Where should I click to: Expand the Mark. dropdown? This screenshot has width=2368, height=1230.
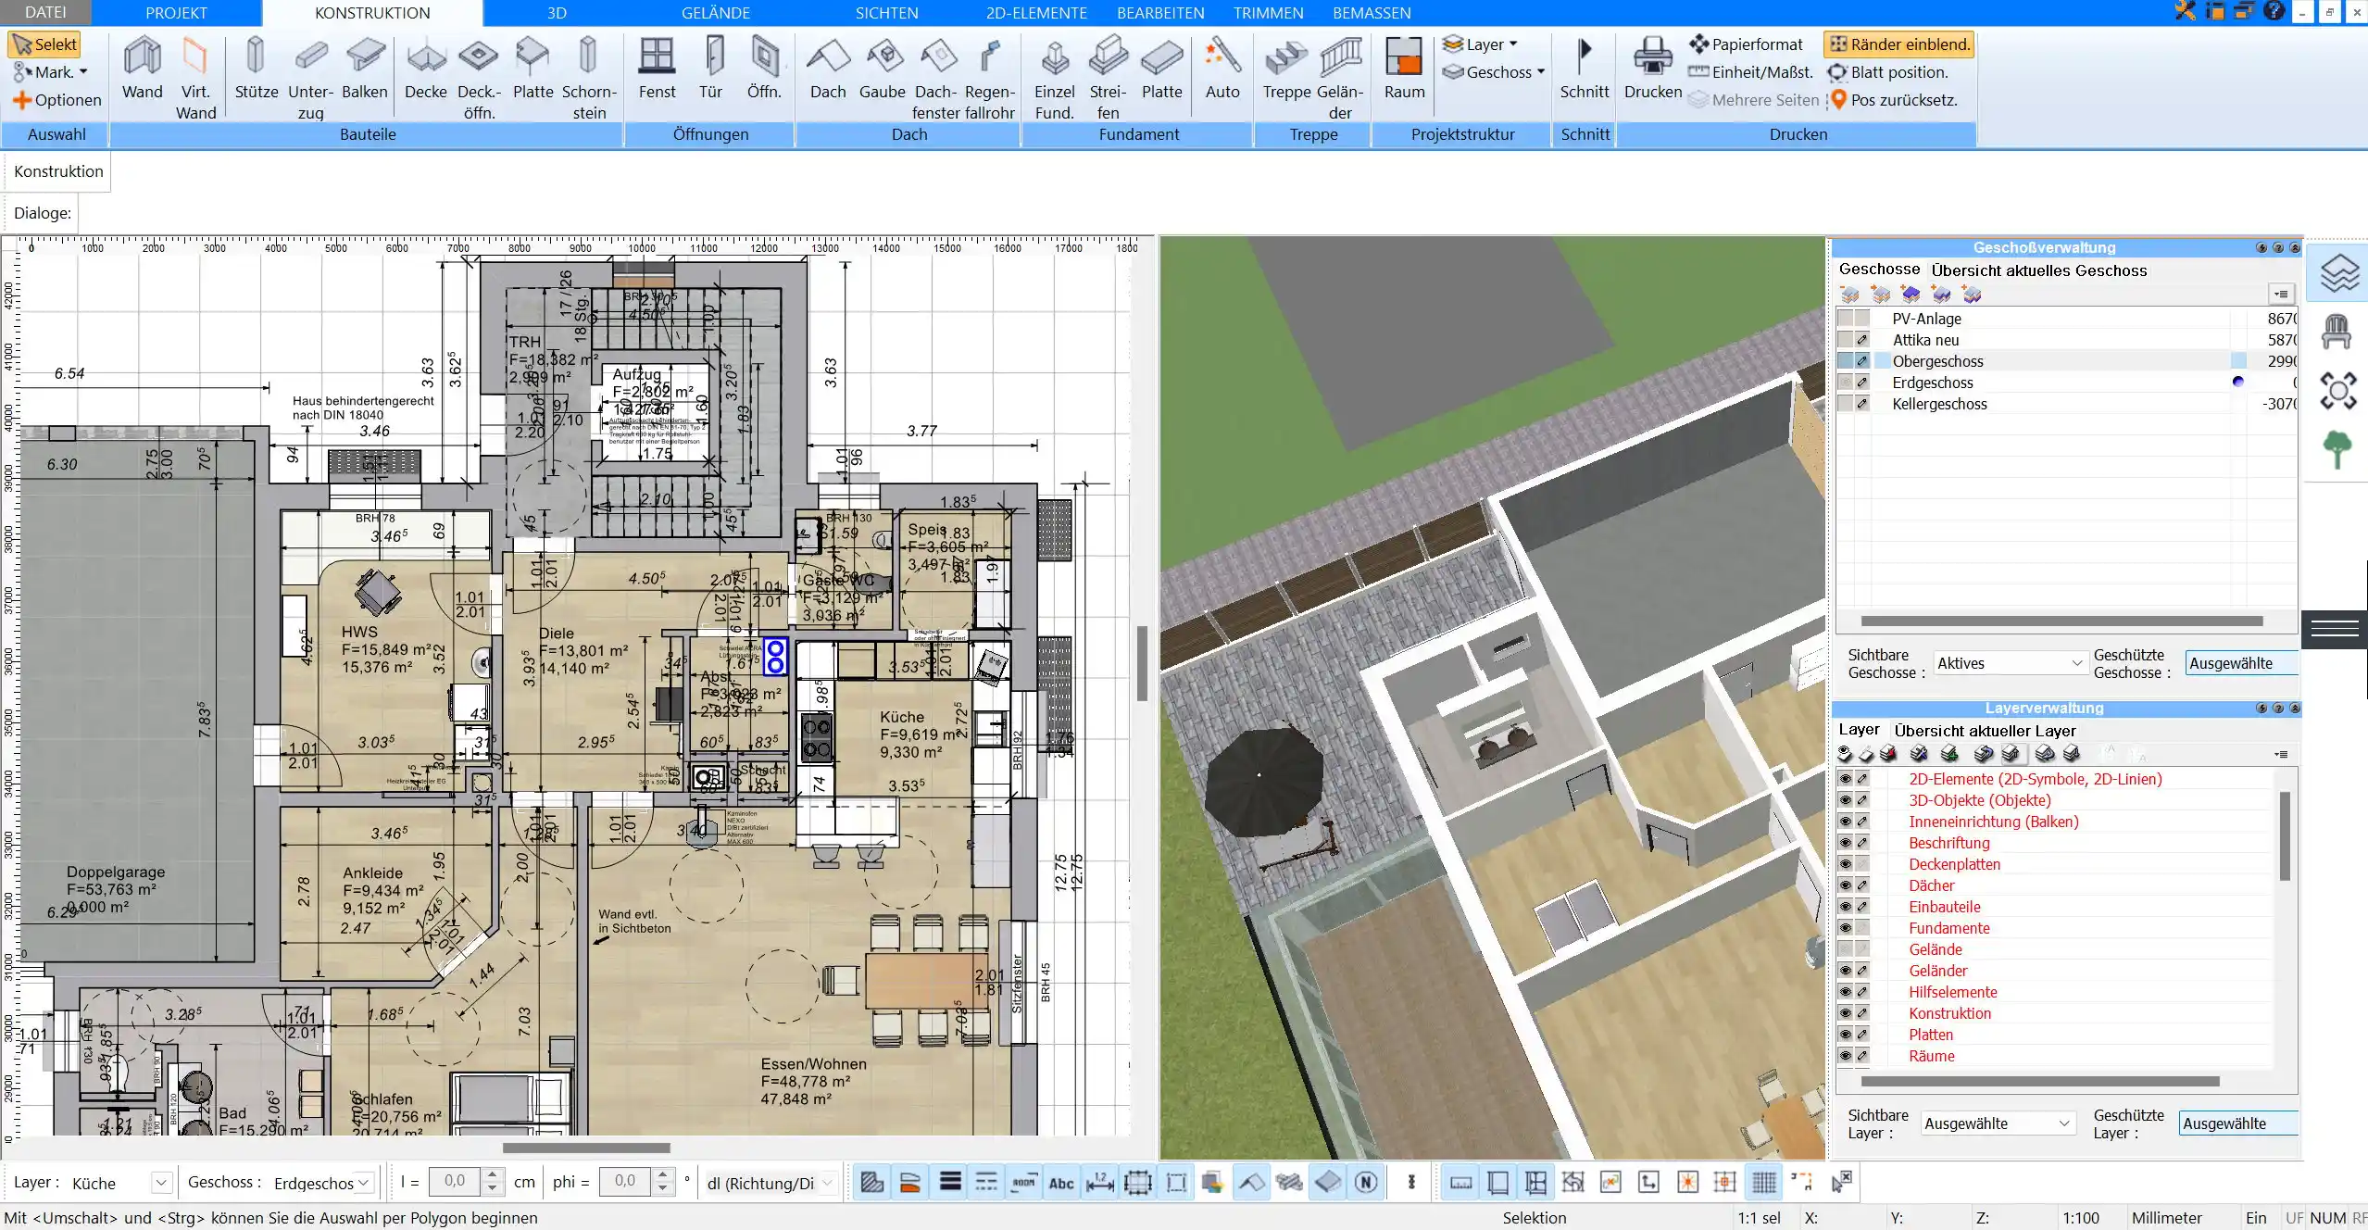click(x=51, y=72)
